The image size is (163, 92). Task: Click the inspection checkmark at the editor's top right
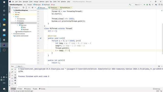tap(162, 10)
